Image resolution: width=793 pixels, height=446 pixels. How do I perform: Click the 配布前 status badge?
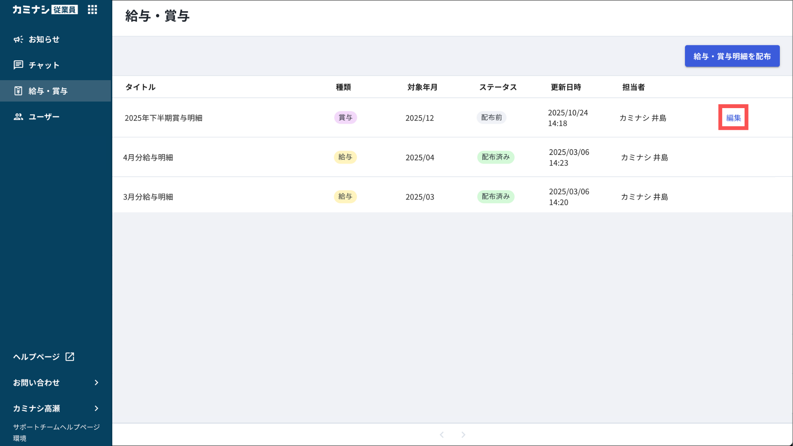click(x=491, y=117)
